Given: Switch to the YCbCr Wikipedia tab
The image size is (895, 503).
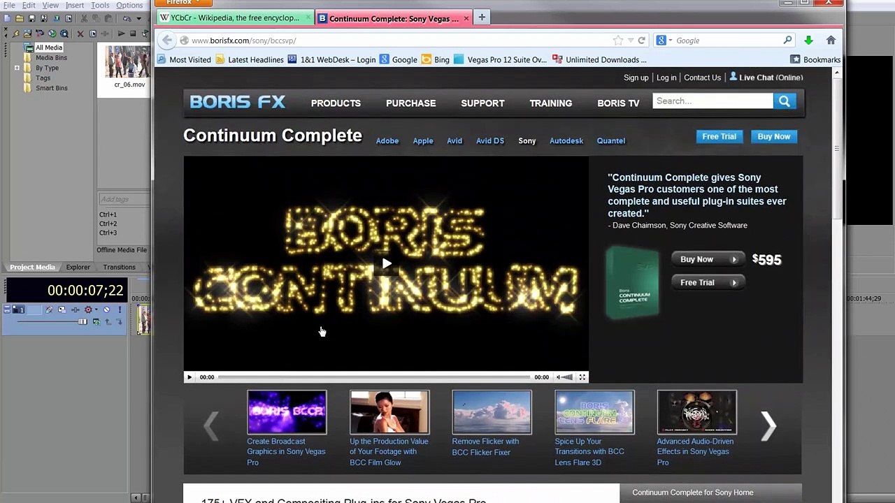Looking at the screenshot, I should (x=235, y=17).
